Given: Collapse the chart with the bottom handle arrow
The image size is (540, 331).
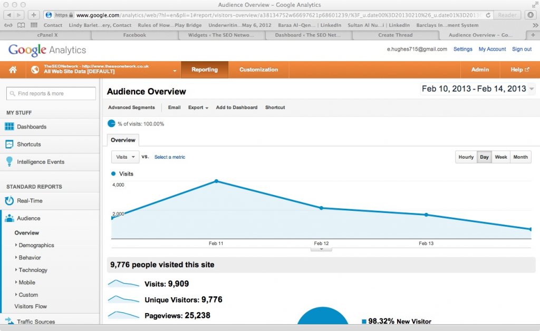Looking at the screenshot, I should (x=321, y=249).
